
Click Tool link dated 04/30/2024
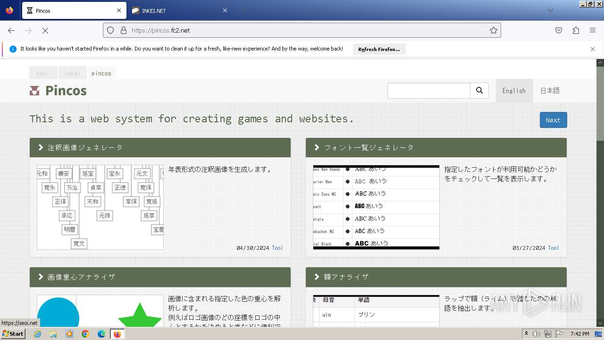coord(277,248)
